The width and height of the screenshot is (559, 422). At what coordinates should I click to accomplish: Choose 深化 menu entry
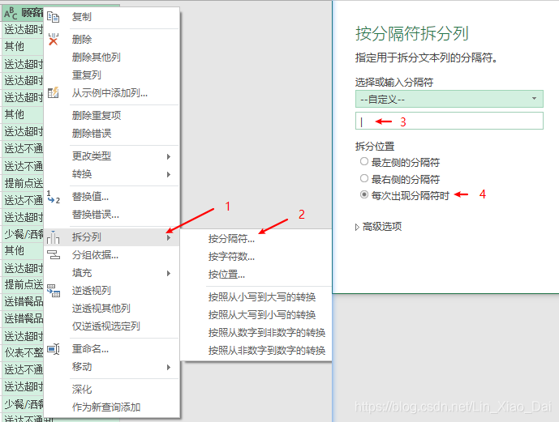82,390
